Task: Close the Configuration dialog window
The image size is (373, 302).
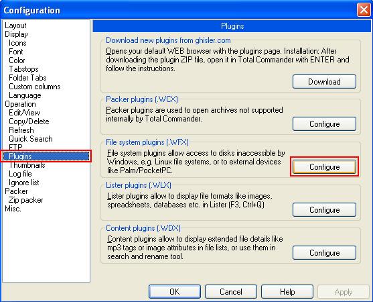Action: (x=364, y=10)
